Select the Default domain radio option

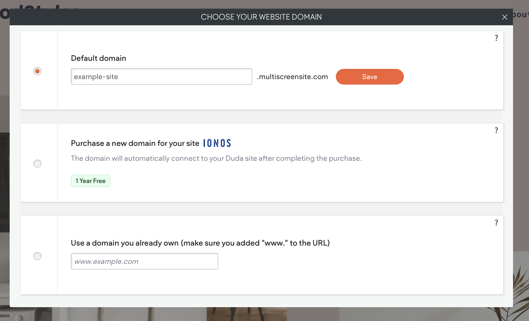pyautogui.click(x=37, y=71)
